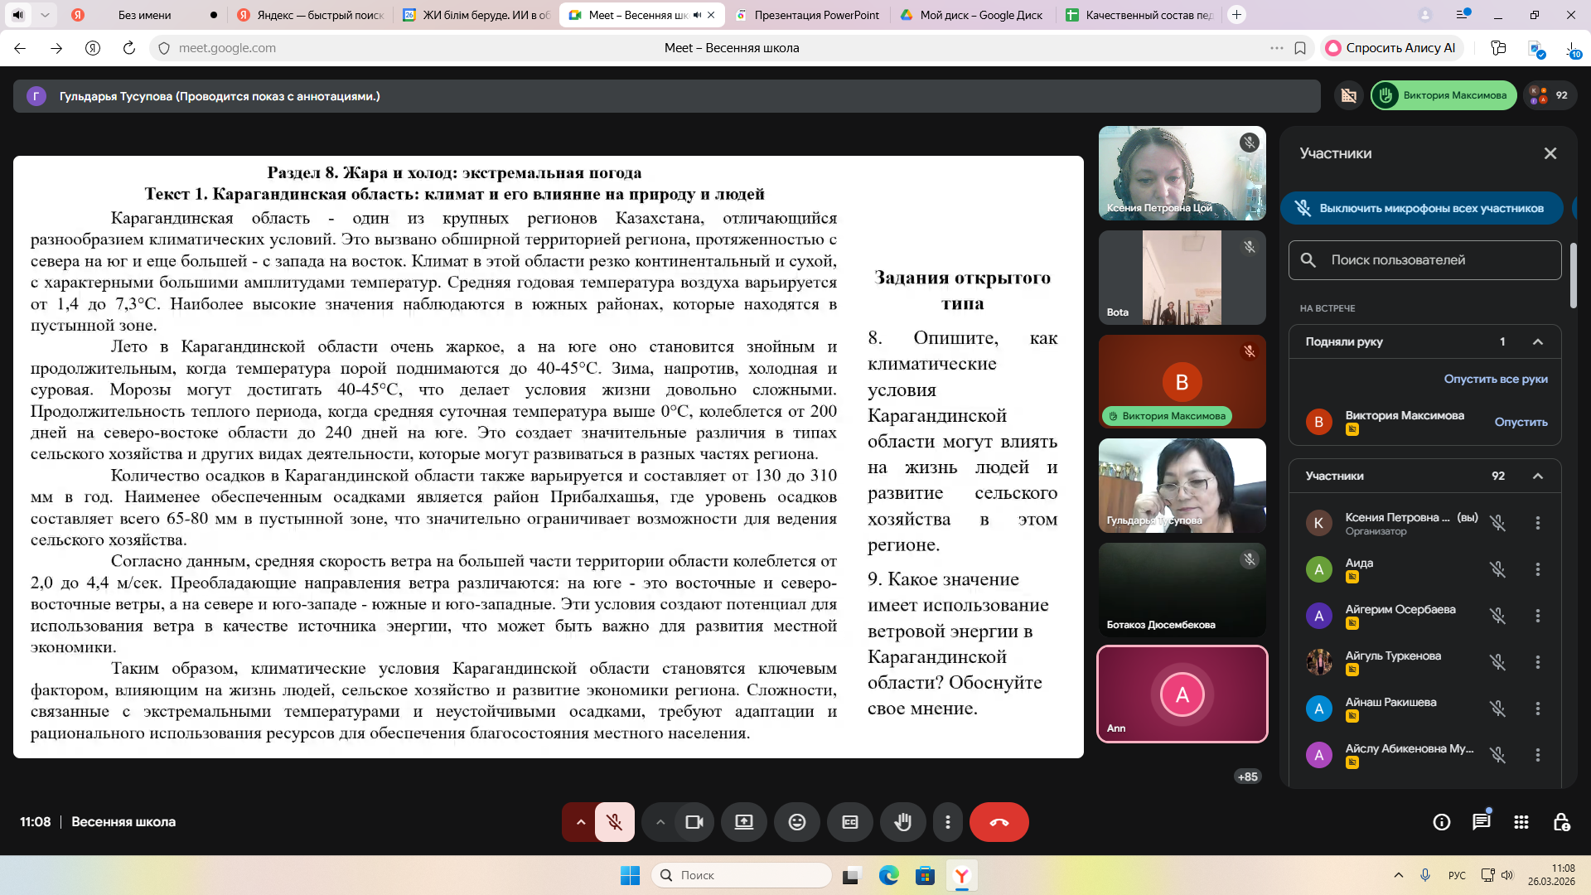Open chat with everyone icon
The height and width of the screenshot is (895, 1591).
(x=1481, y=822)
